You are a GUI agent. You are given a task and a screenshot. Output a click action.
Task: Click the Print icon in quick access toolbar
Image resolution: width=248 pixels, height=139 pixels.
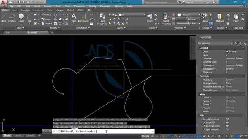pyautogui.click(x=28, y=2)
